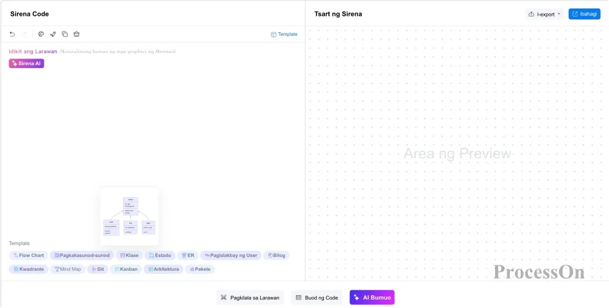Viewport: 609px width, 308px height.
Task: Copy code with the copy icon
Action: coord(65,34)
